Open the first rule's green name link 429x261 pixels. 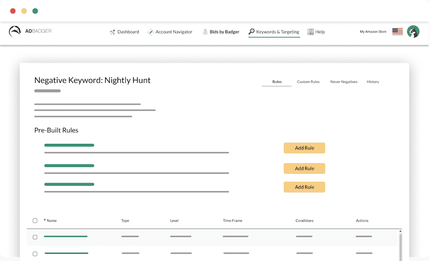click(x=65, y=237)
